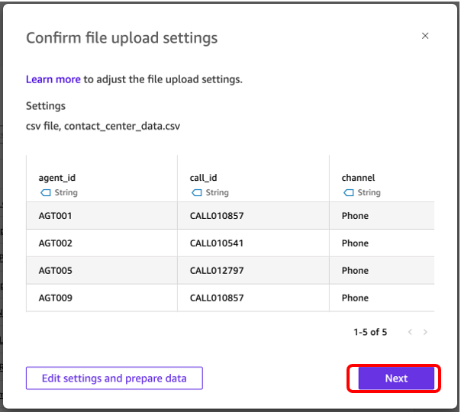The width and height of the screenshot is (461, 412).
Task: Click Phone cell in AGT005 row
Action: click(382, 270)
